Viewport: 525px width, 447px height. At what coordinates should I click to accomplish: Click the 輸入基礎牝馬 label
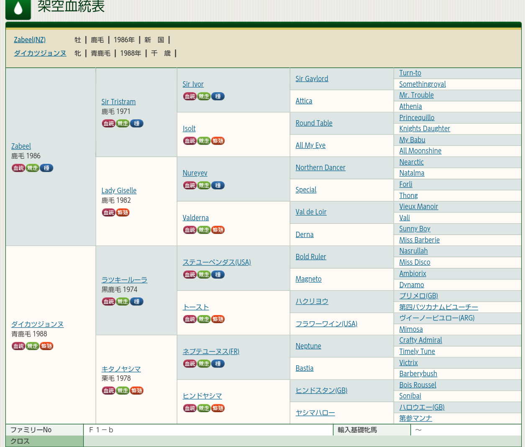[x=357, y=430]
